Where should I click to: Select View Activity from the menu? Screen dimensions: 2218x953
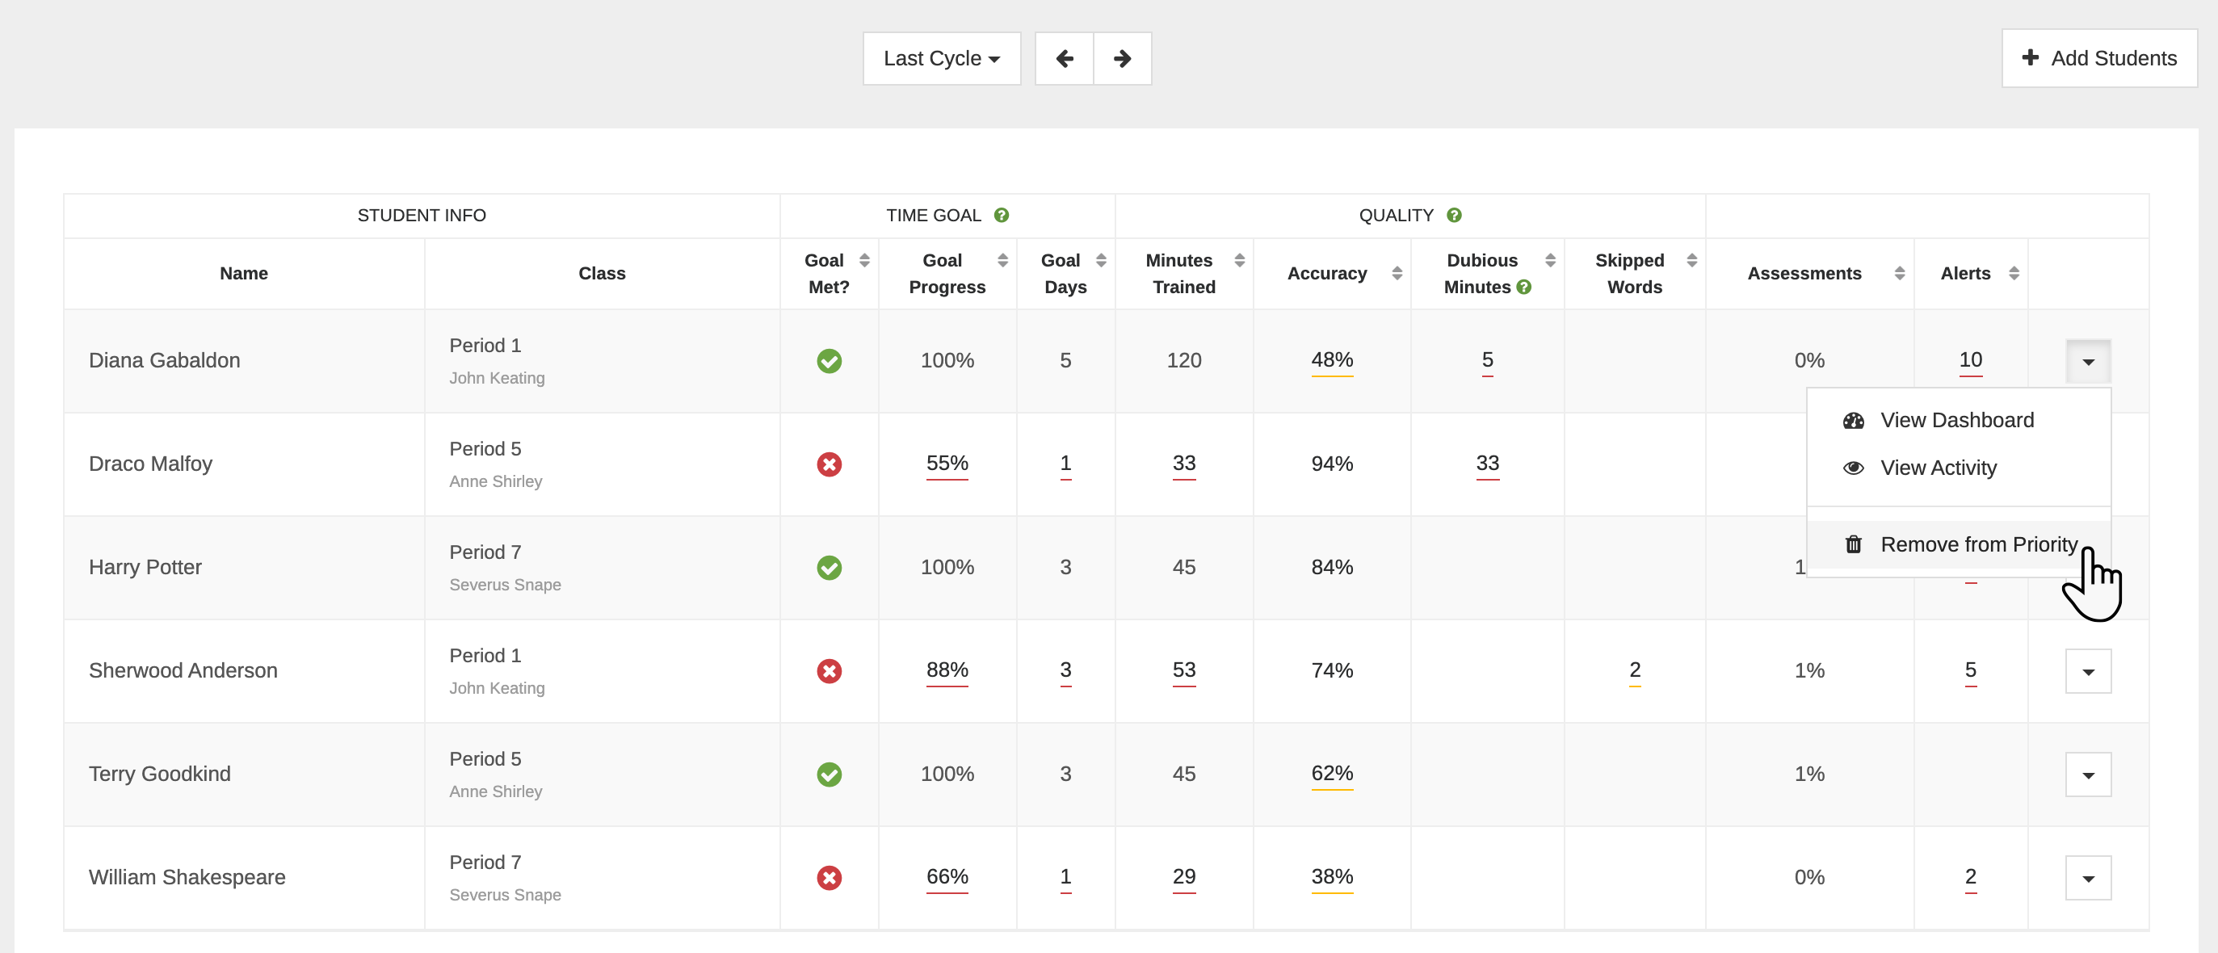[x=1937, y=468]
